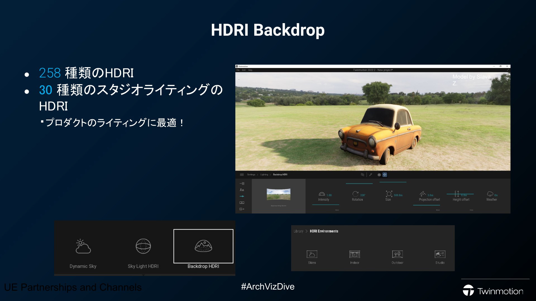Open the Skies HDRI category
This screenshot has height=301, width=536.
point(312,257)
